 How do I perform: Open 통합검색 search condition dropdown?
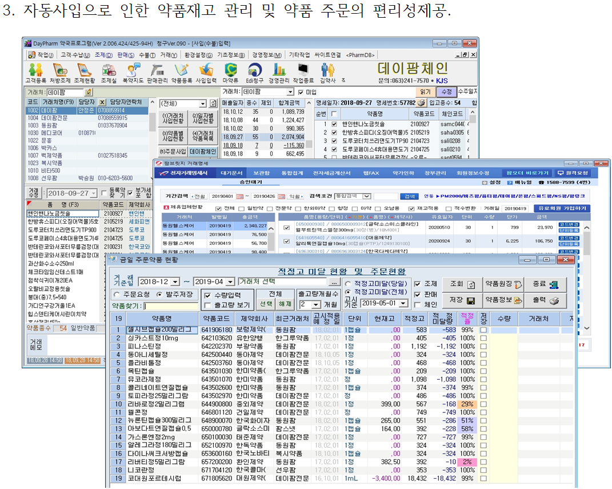point(366,196)
